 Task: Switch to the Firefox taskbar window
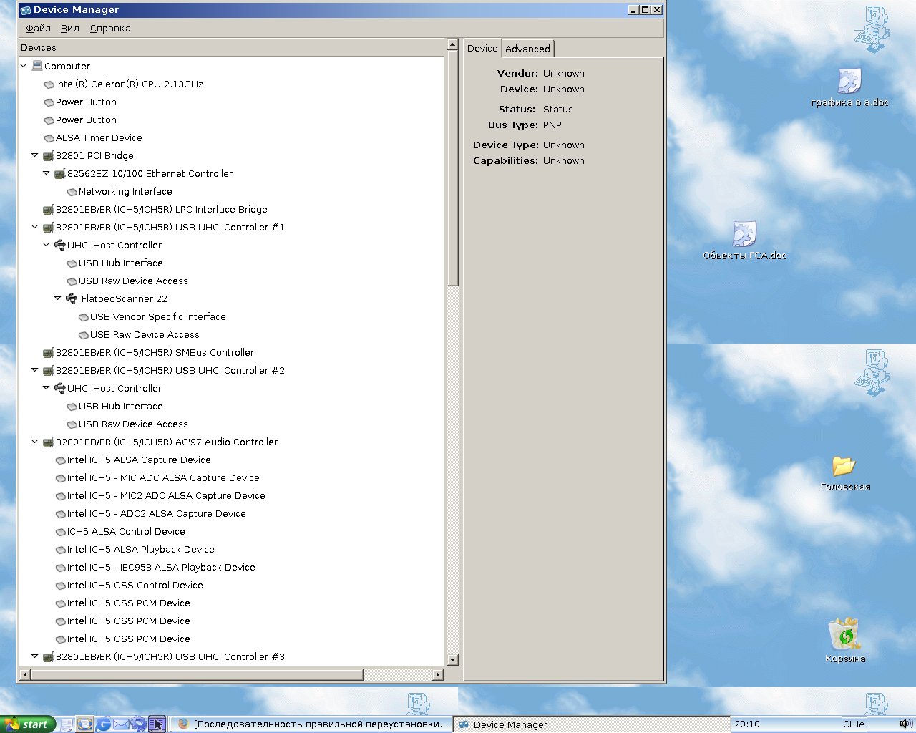click(313, 724)
